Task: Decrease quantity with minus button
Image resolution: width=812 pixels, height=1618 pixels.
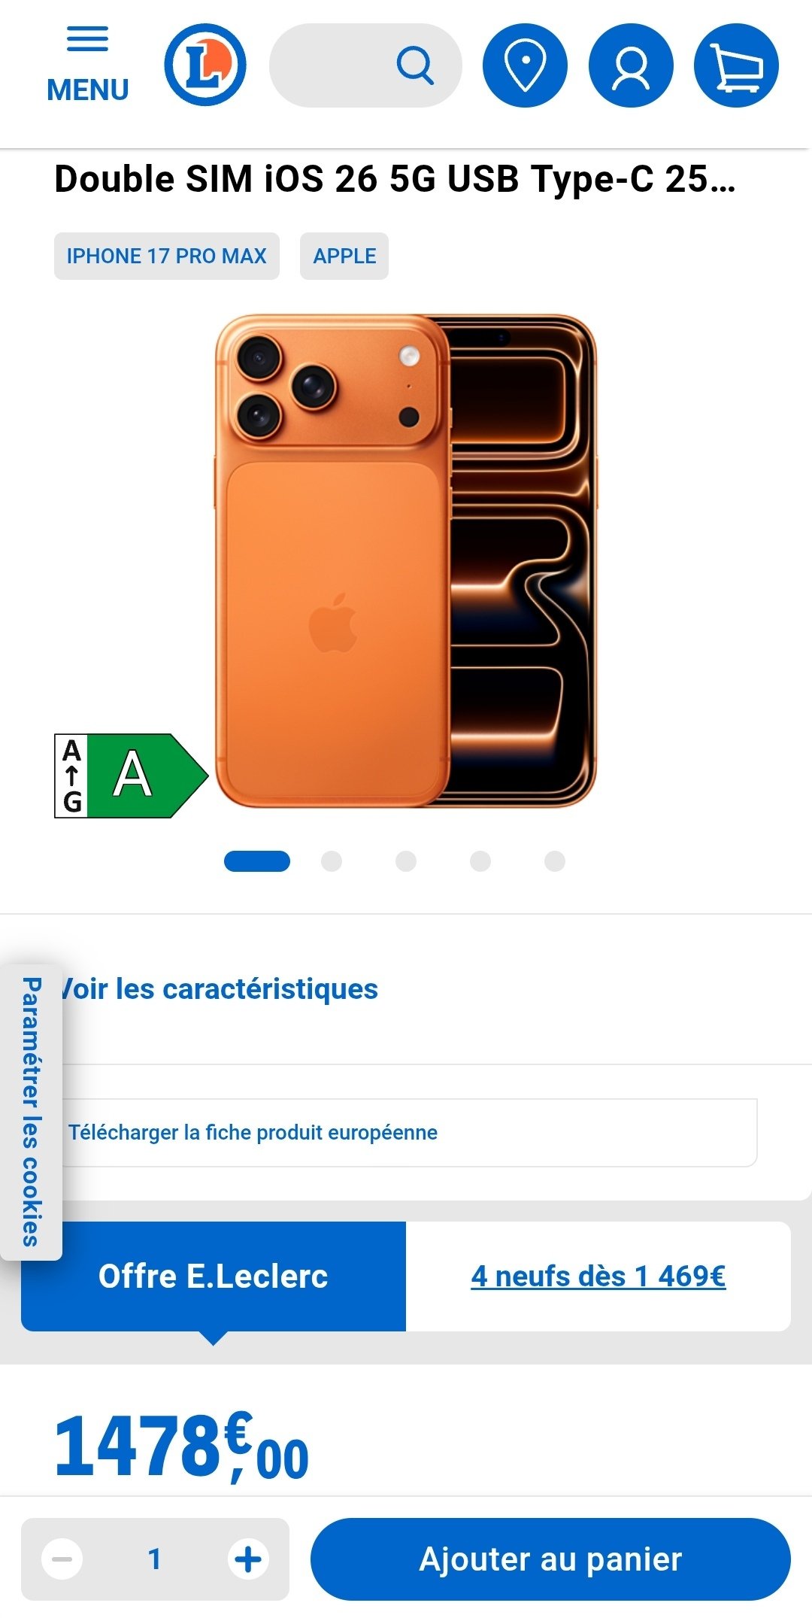Action: tap(62, 1559)
